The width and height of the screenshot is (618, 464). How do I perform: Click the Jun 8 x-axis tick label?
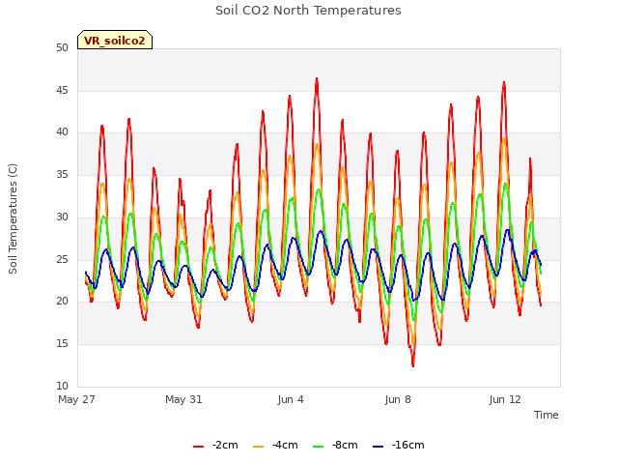coord(398,399)
